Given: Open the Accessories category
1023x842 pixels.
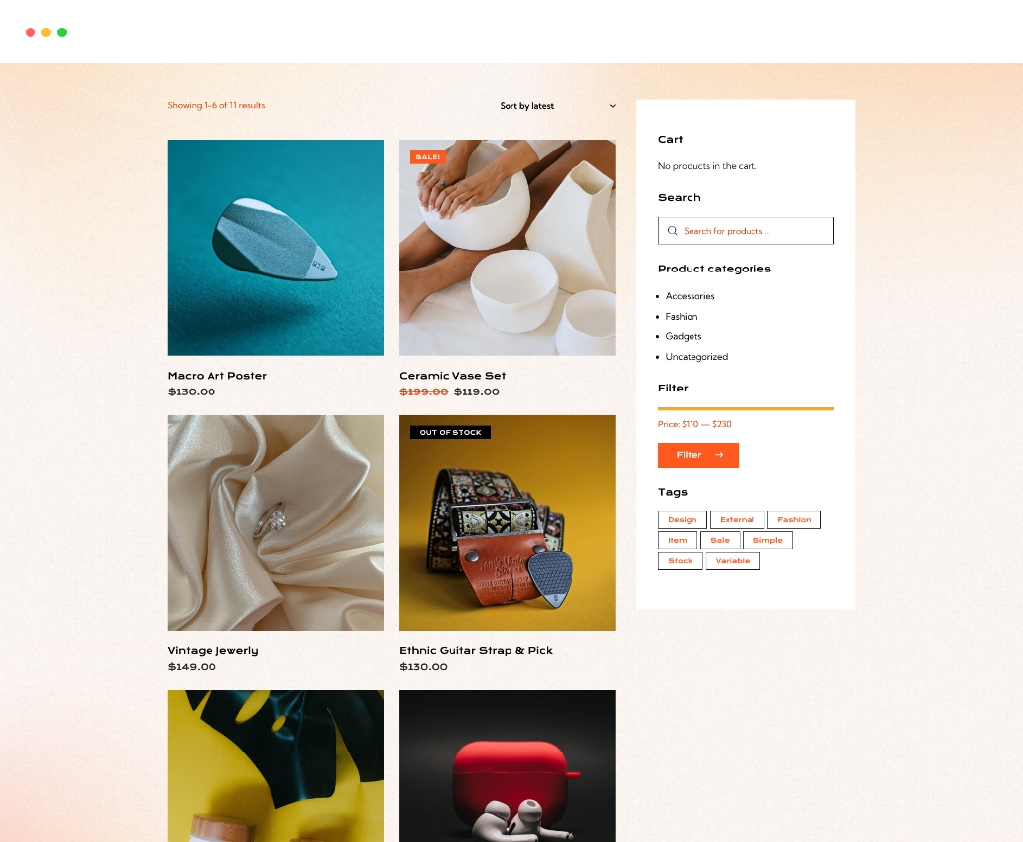Looking at the screenshot, I should (x=690, y=296).
